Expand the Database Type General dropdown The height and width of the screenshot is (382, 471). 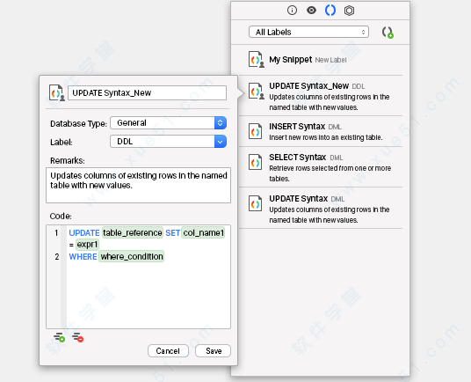pos(168,122)
